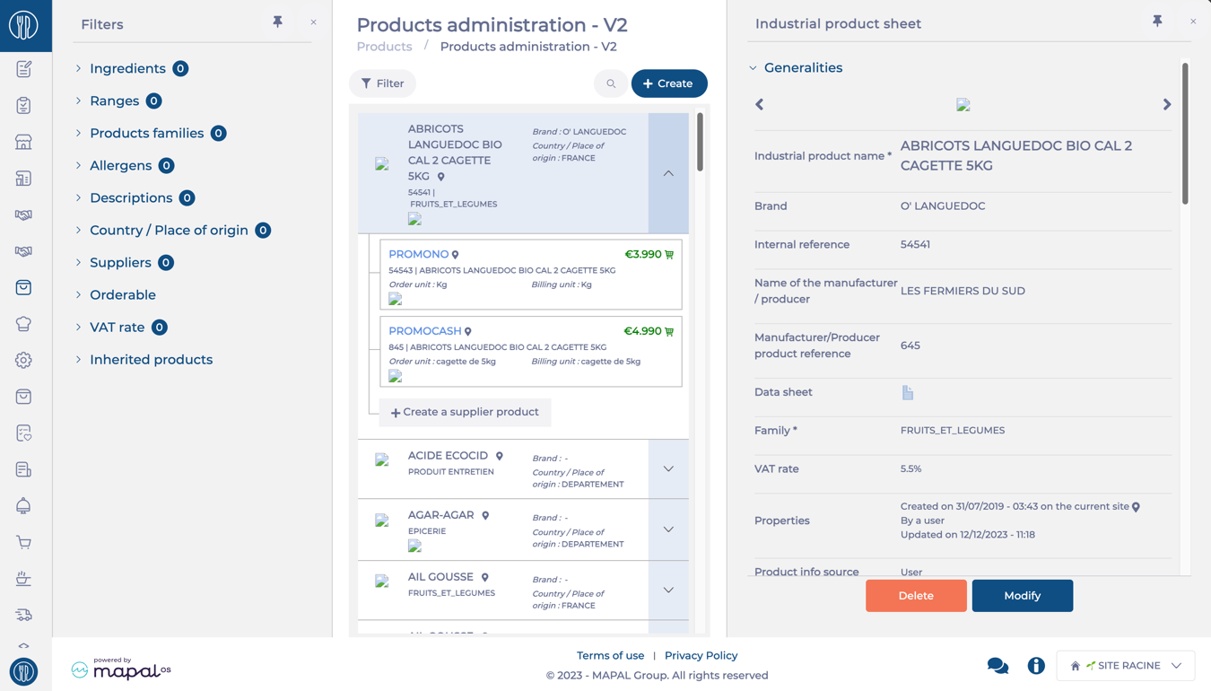Click location pin beside ACIDE ECOCID
1211x691 pixels.
pyautogui.click(x=500, y=457)
